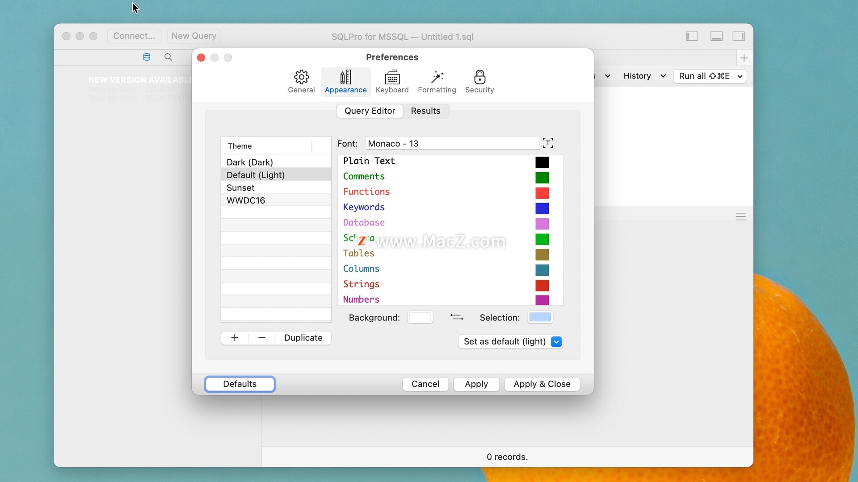Viewport: 858px width, 482px height.
Task: Add new tab with plus icon
Action: click(744, 58)
